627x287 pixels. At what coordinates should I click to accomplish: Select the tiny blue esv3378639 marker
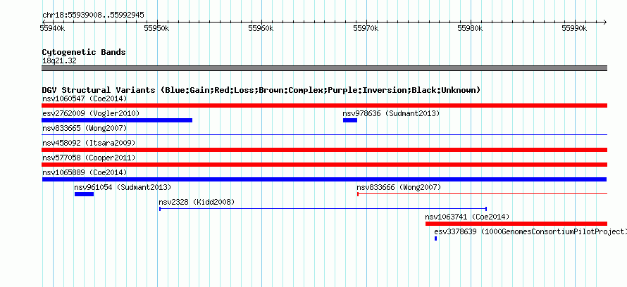coord(435,238)
